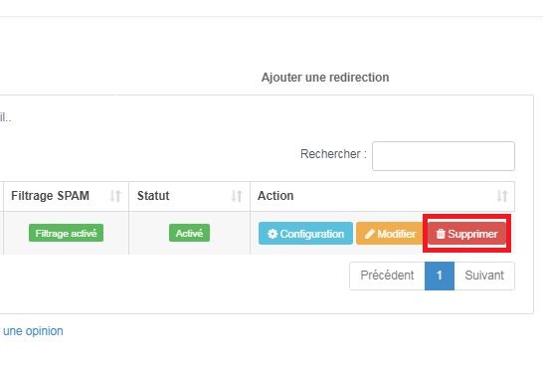The width and height of the screenshot is (543, 371).
Task: Open the Configuration button label
Action: click(312, 234)
